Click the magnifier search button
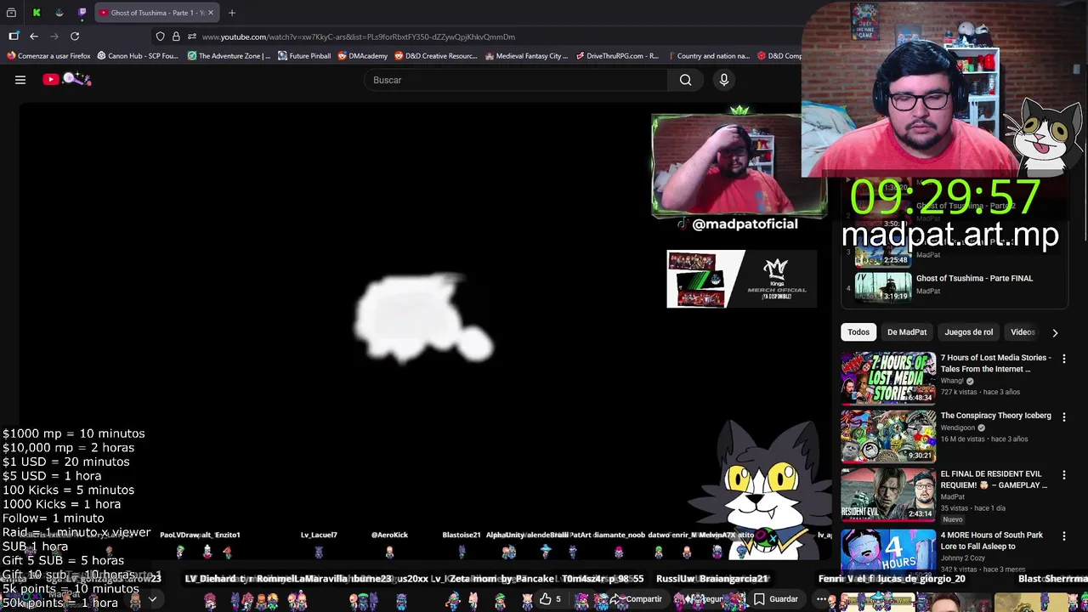Viewport: 1088px width, 612px height. click(685, 80)
